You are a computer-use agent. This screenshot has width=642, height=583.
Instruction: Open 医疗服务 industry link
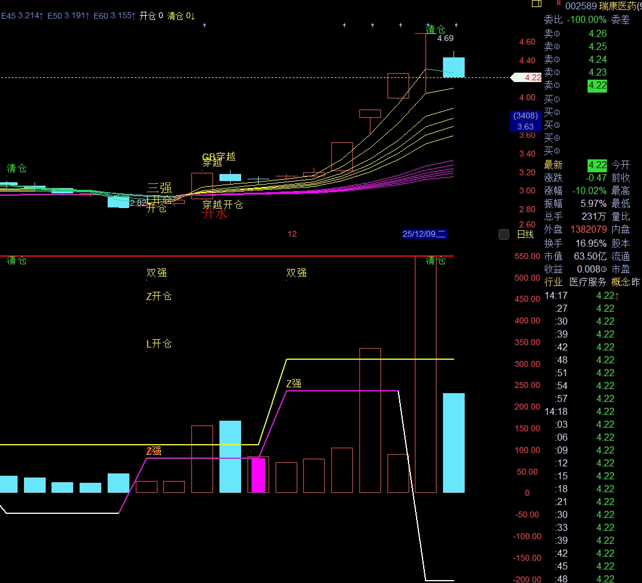[x=588, y=282]
